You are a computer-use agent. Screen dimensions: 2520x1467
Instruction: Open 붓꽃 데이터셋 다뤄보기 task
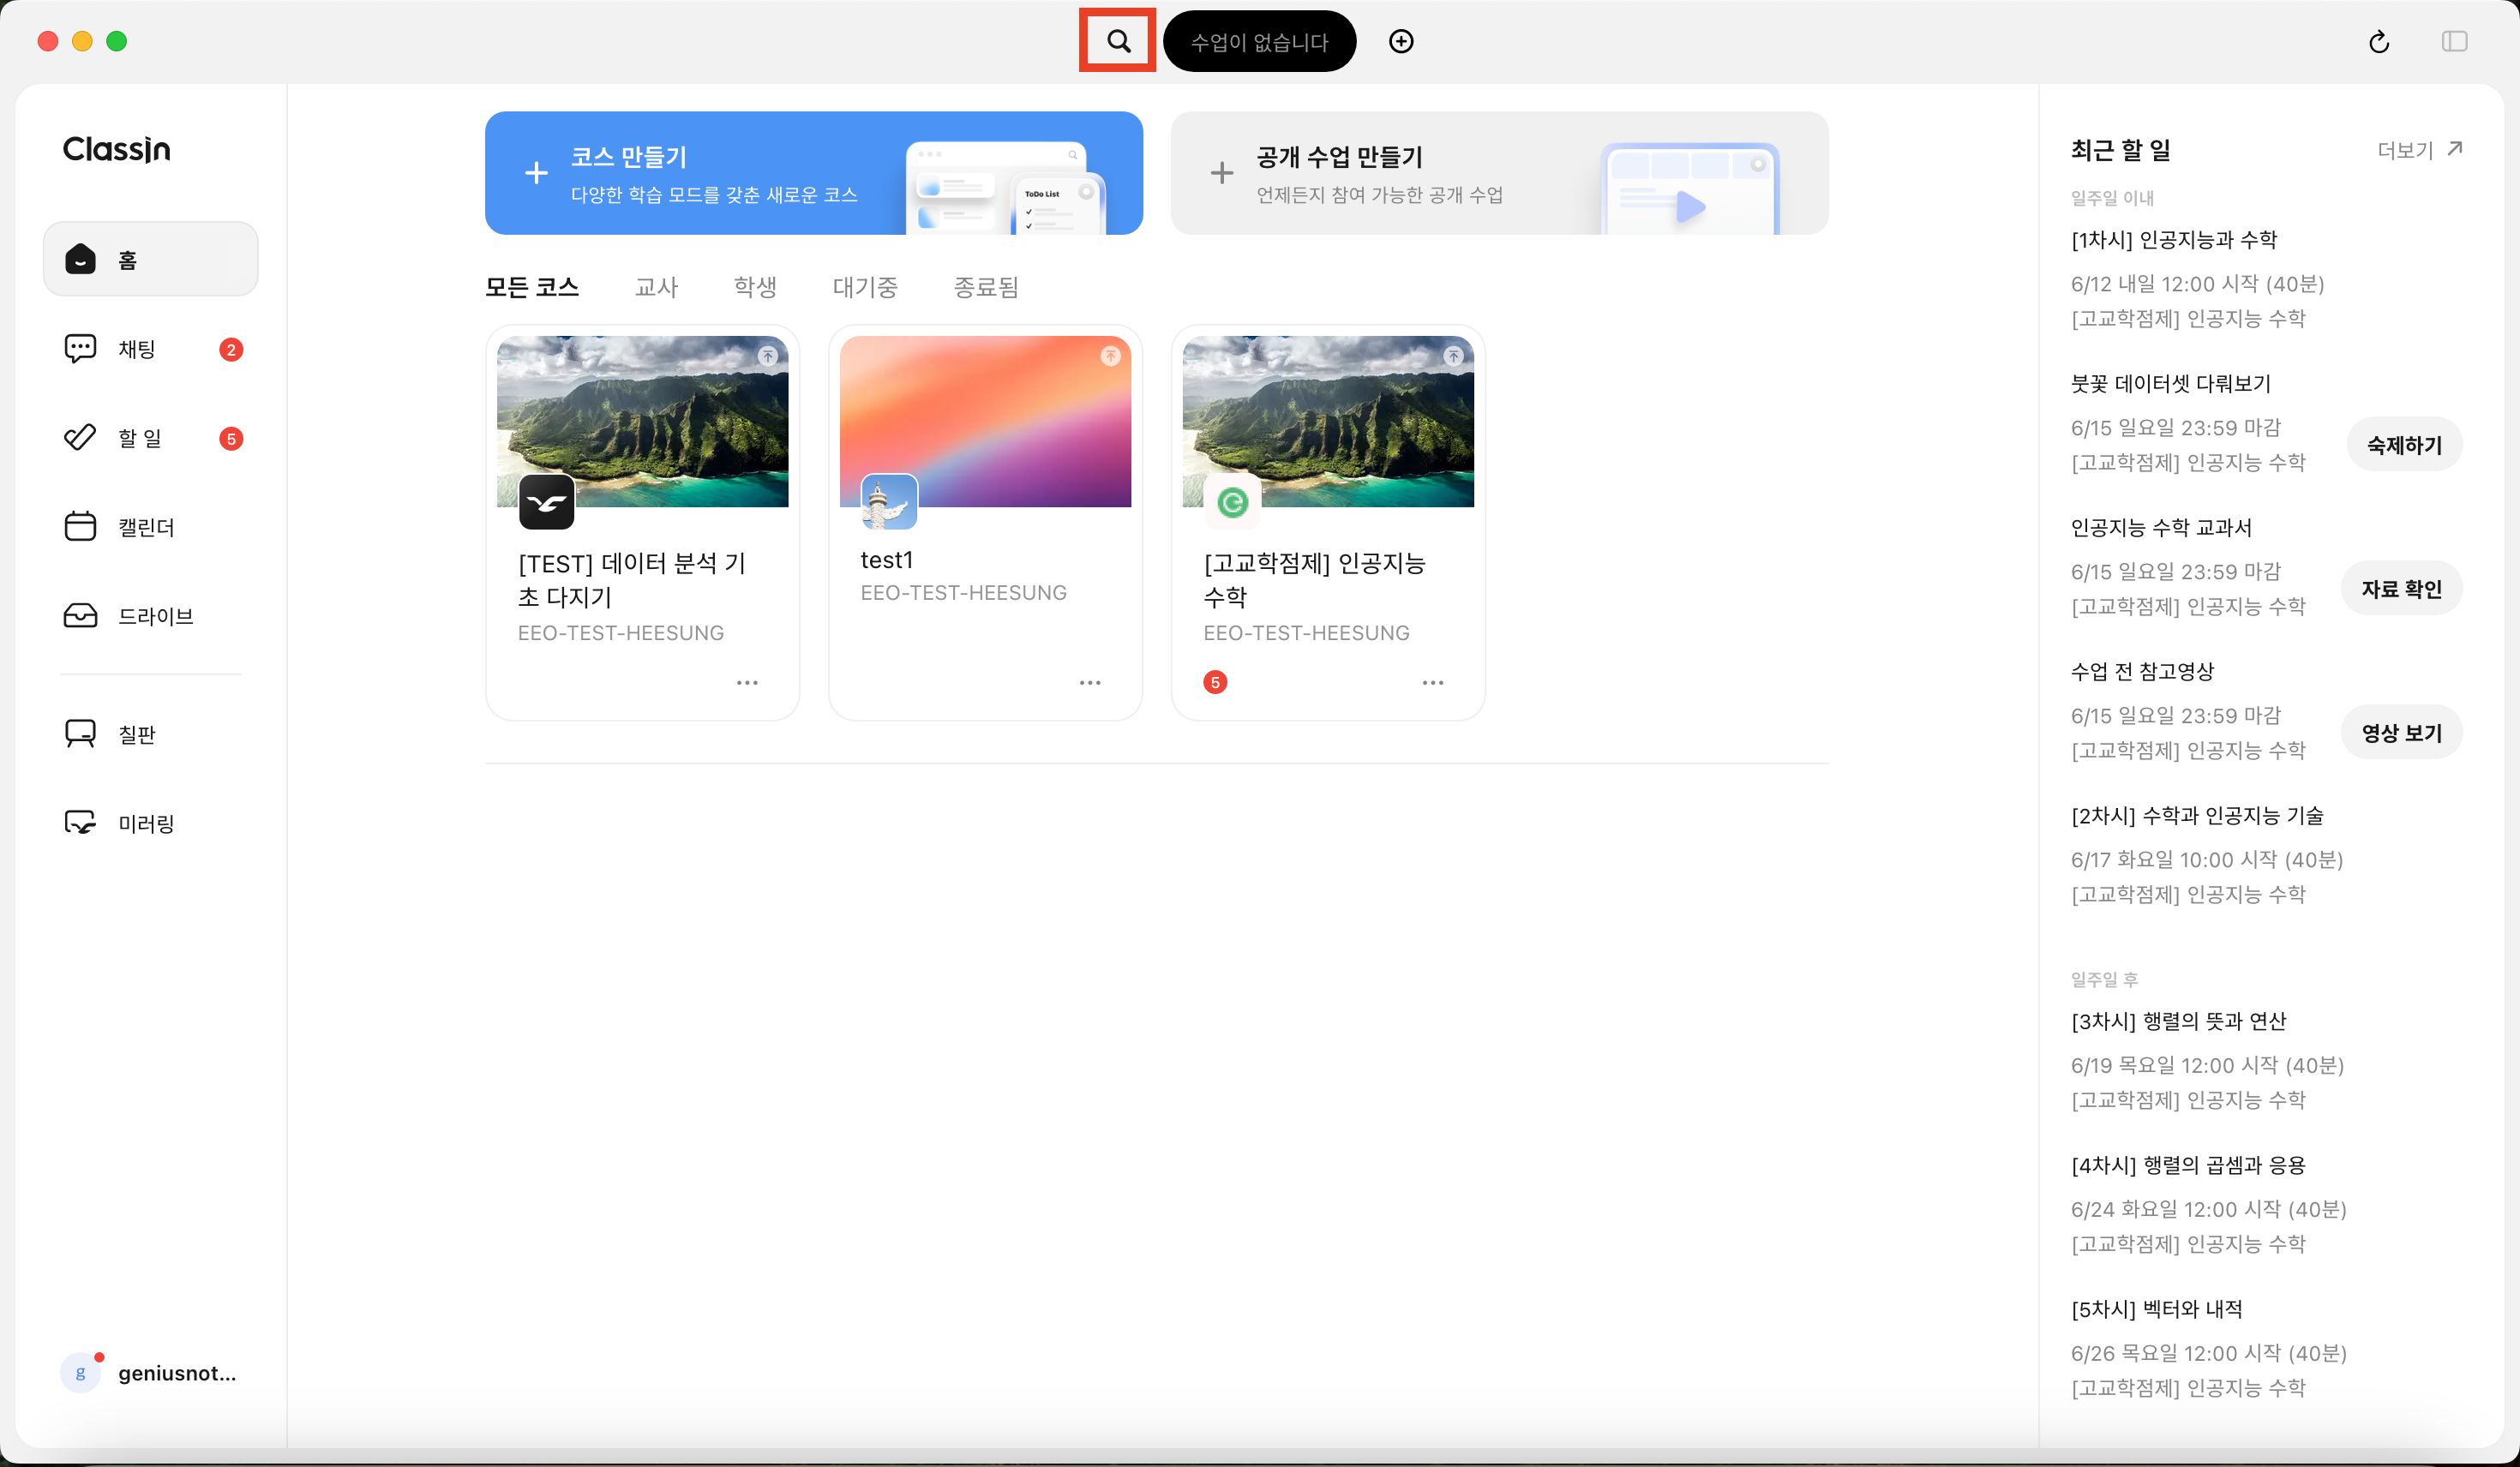2170,383
